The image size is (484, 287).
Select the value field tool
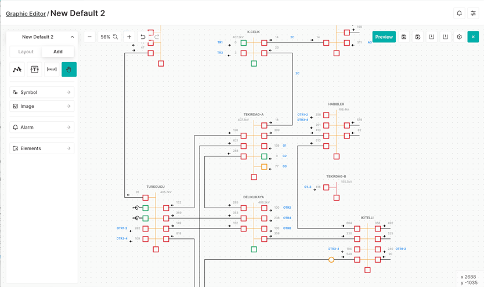point(52,70)
